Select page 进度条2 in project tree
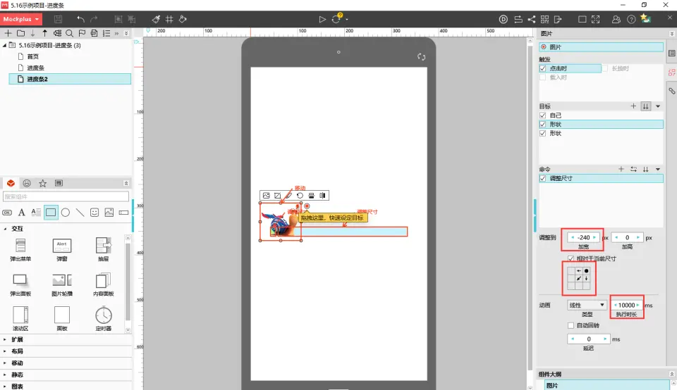Viewport: 677px width, 390px height. click(x=70, y=79)
